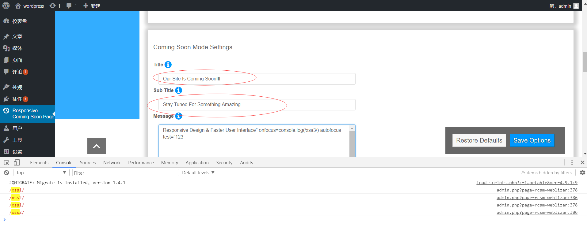
Task: Click the media icon beside 媒体
Action: pos(6,48)
